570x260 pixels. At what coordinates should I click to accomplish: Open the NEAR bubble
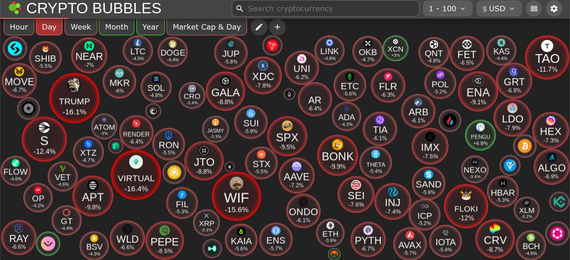[89, 55]
